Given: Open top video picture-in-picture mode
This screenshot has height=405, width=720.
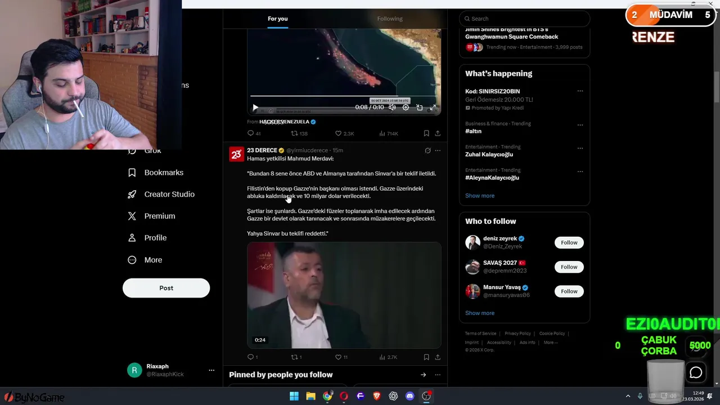Looking at the screenshot, I should point(419,107).
